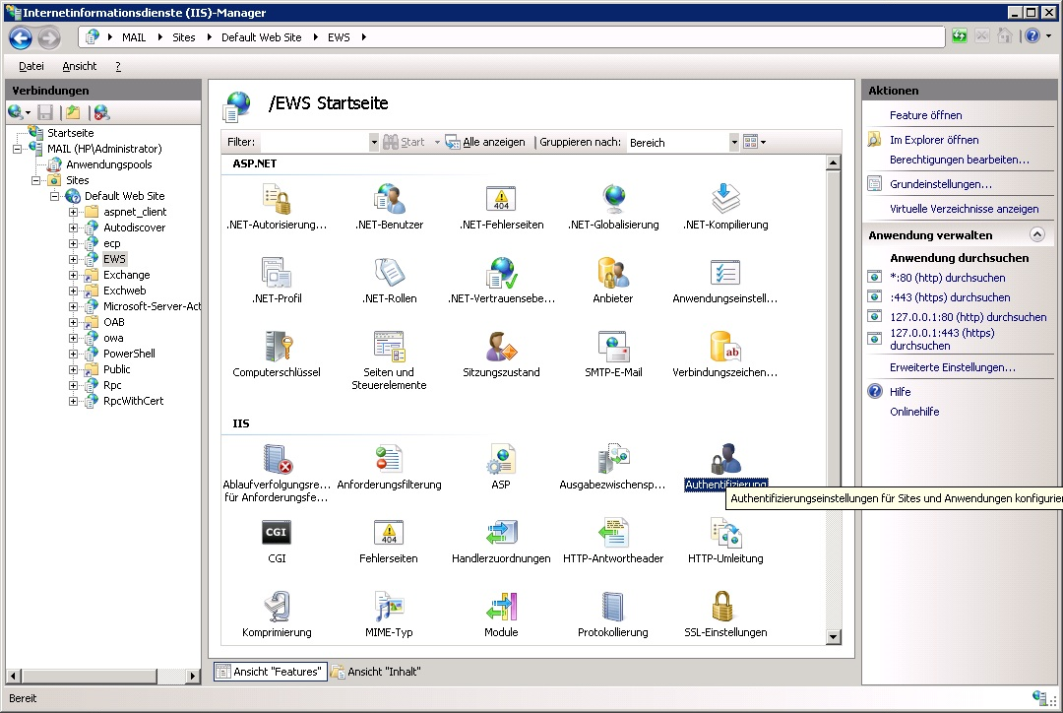Open the .NET-Fehlerseiten icon
Screen dimensions: 1063x713
tap(501, 200)
